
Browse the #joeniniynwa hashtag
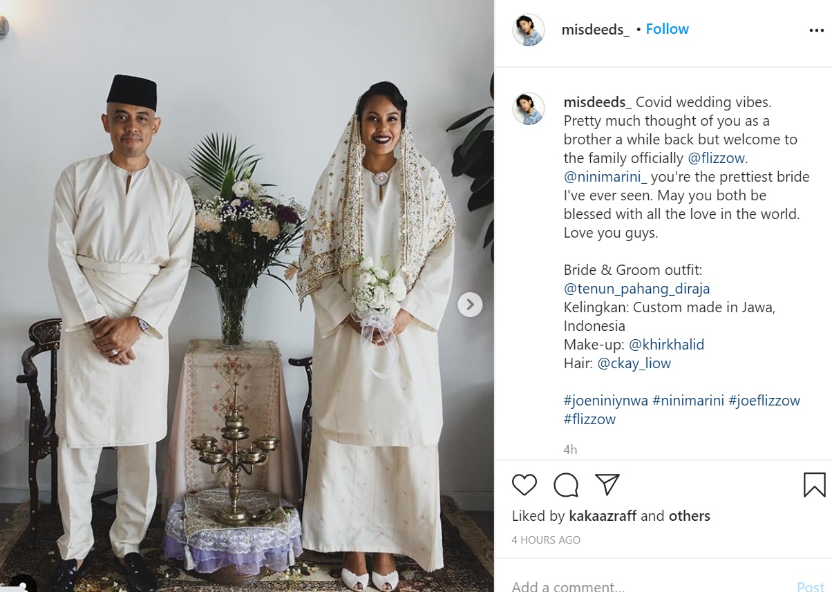tap(606, 401)
